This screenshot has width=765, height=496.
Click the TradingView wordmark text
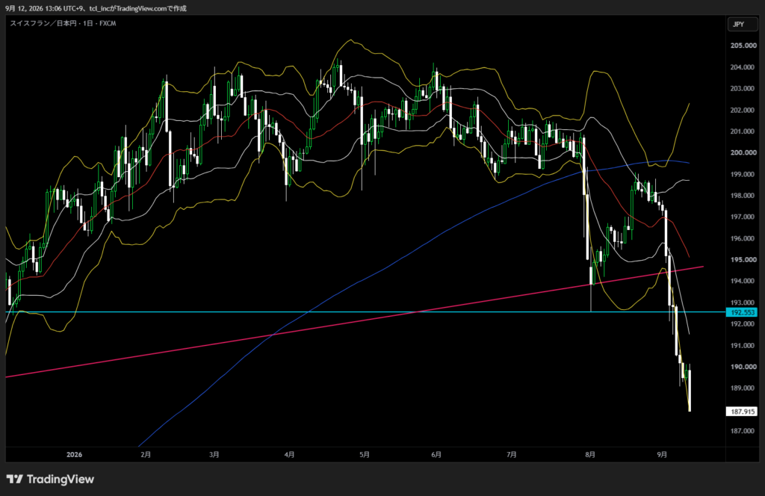pos(60,479)
